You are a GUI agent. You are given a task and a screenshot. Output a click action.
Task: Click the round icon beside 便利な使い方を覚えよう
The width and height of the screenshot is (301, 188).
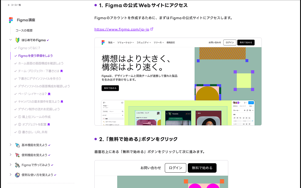(x=18, y=175)
